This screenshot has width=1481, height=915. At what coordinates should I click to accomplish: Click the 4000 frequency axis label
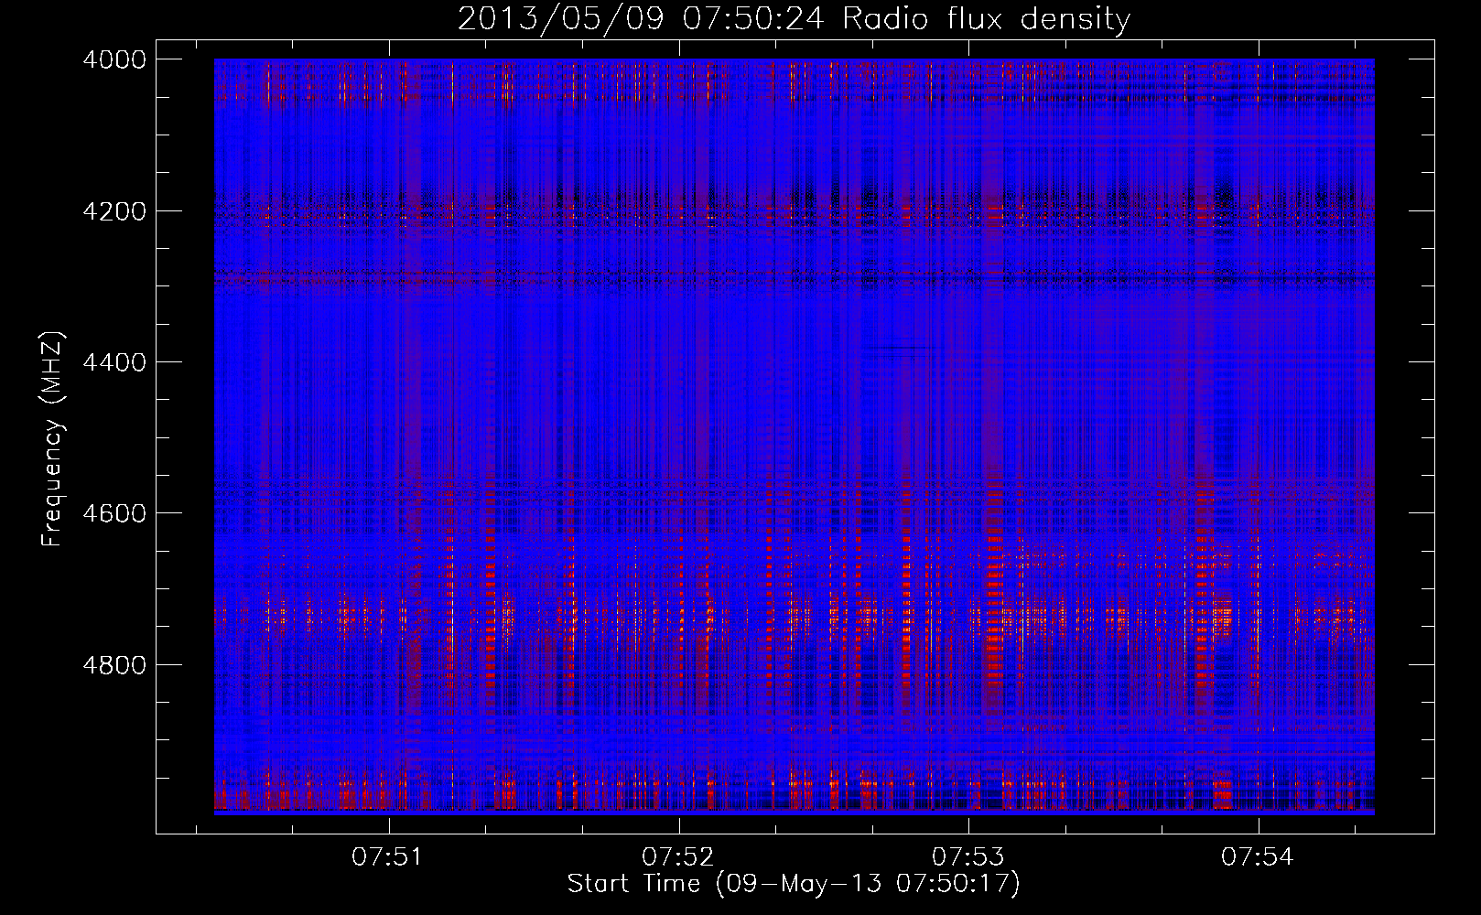114,59
